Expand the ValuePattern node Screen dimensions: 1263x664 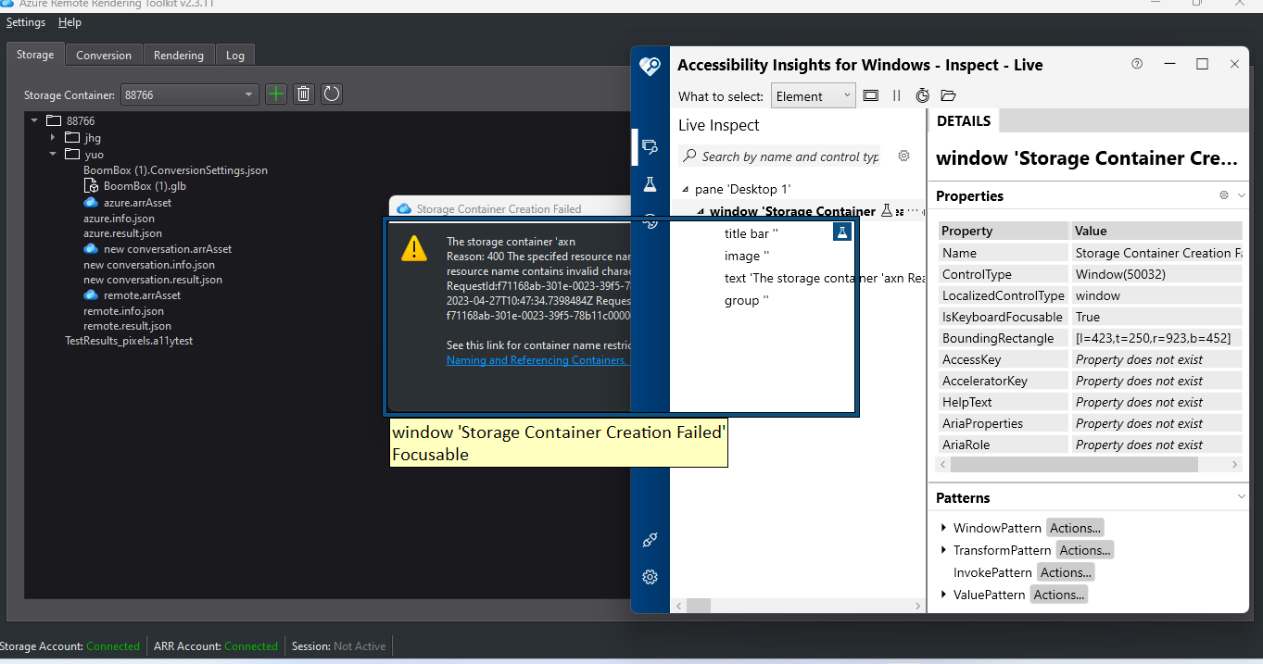[944, 595]
